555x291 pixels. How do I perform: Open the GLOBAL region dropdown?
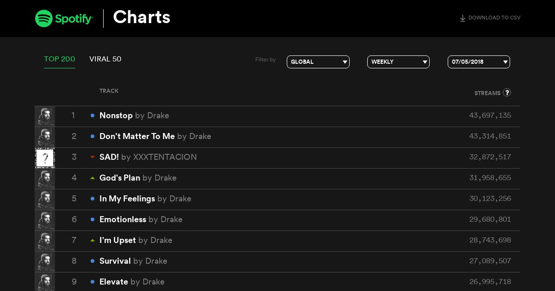pyautogui.click(x=318, y=62)
